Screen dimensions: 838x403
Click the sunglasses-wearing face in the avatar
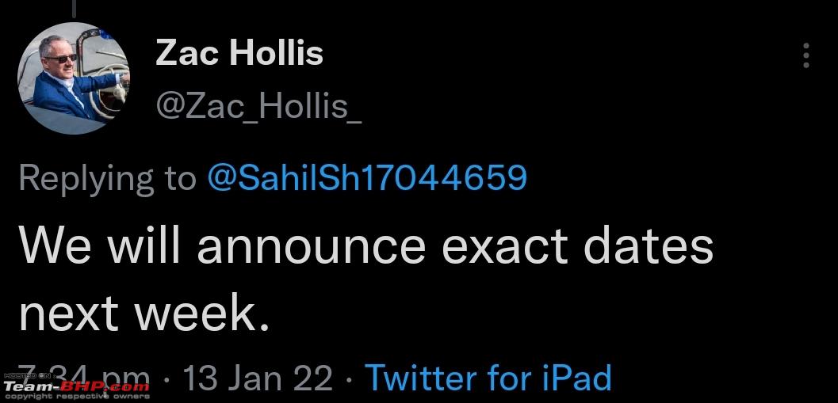pos(60,56)
